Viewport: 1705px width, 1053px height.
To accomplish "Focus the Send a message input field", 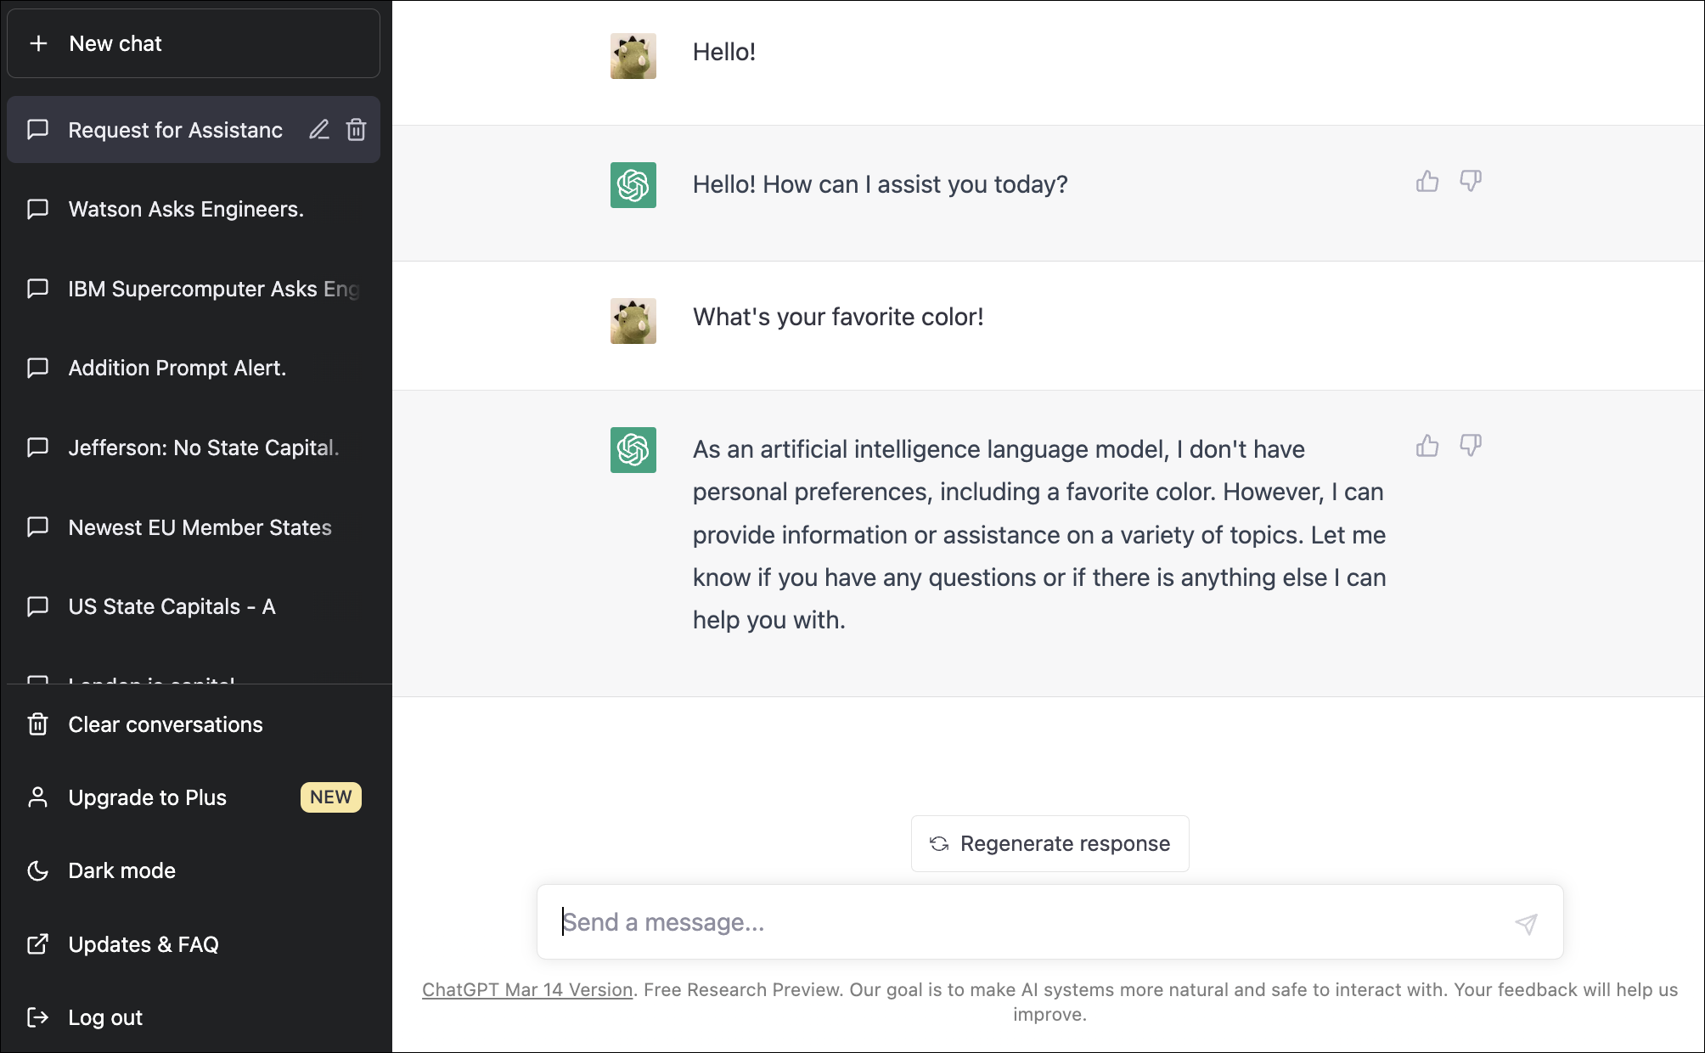I will 1027,922.
